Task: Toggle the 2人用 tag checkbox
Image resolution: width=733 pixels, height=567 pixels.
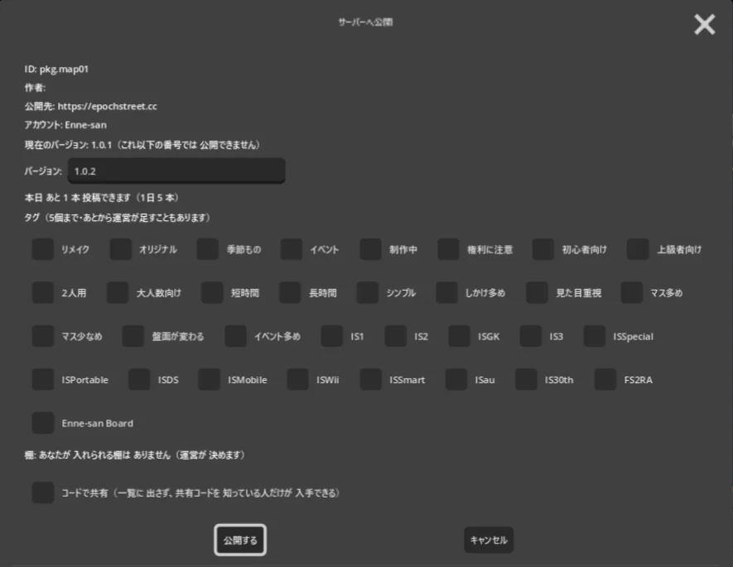Action: pos(42,293)
